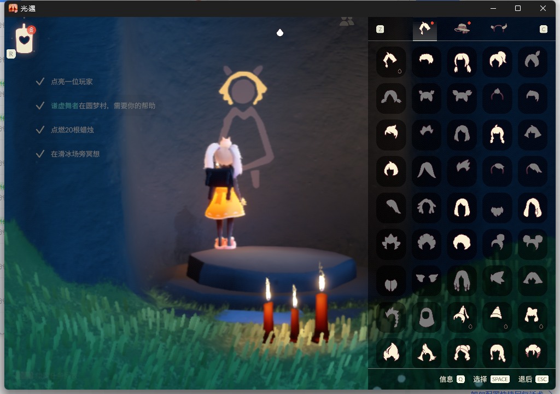
Task: Choose the grey long beaded-ends hairstyle
Action: [462, 281]
